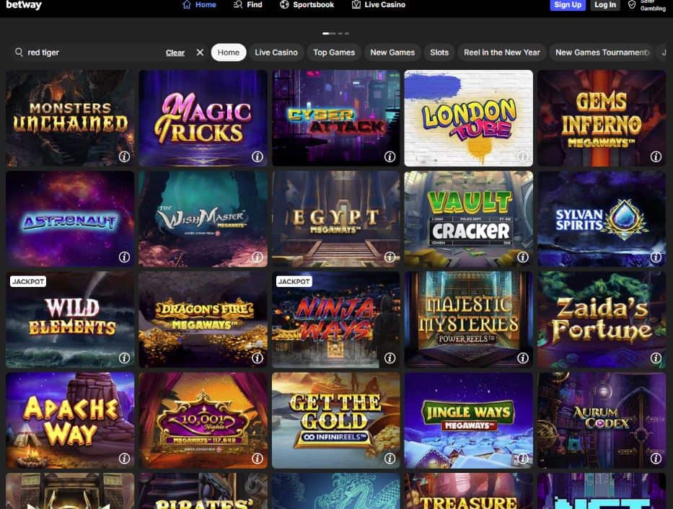Launch the Get the Gold Infinireels tile
Image resolution: width=673 pixels, height=509 pixels.
coord(336,420)
